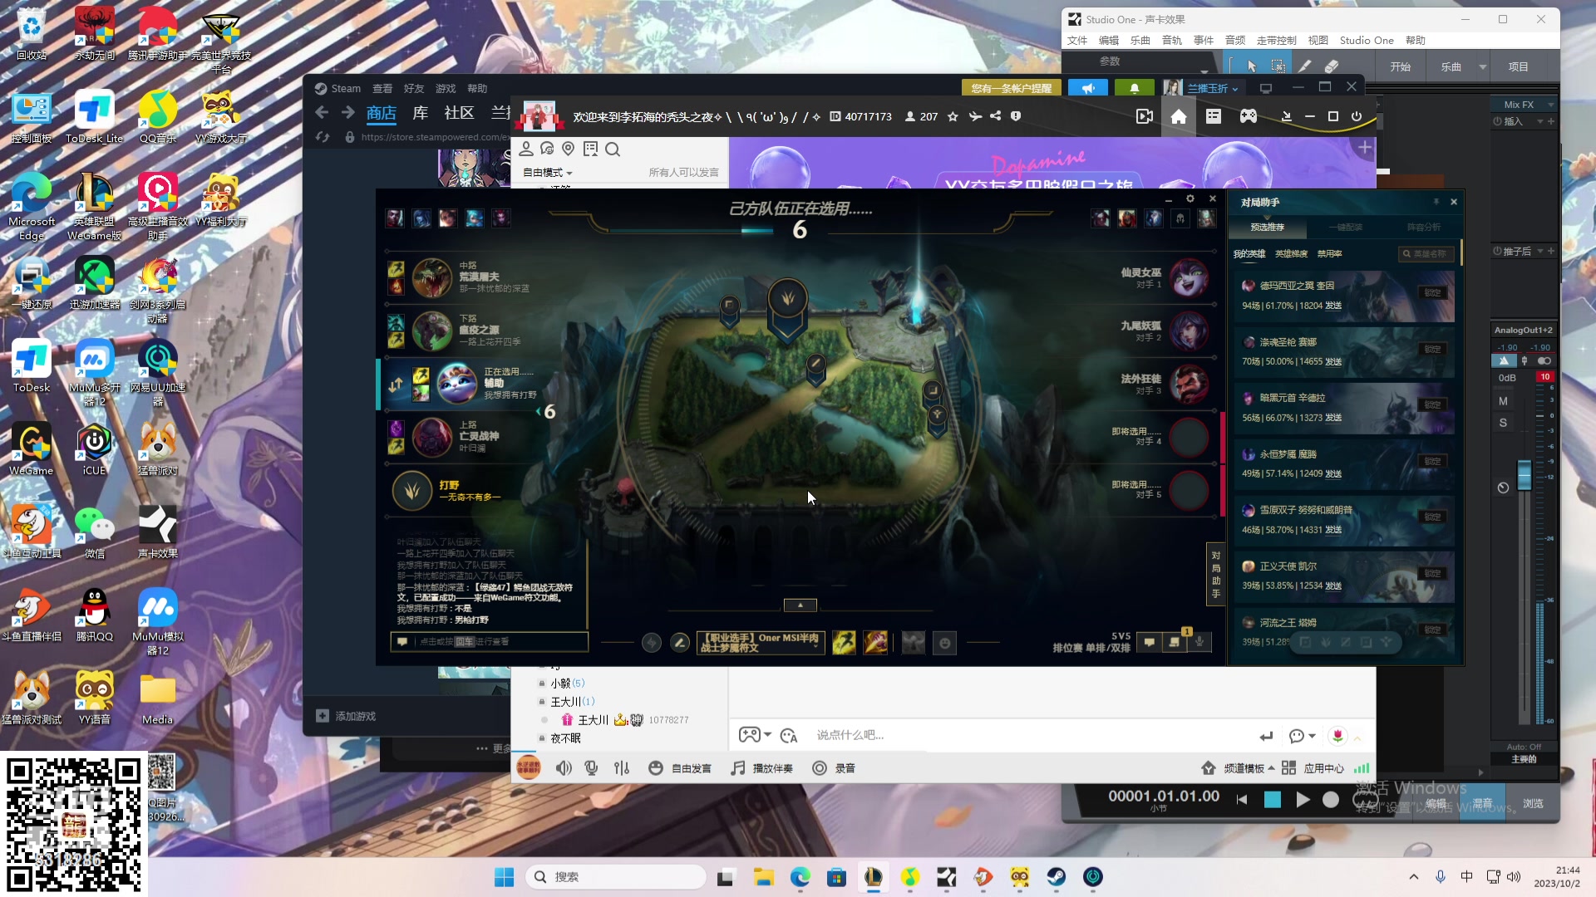
Task: Adjust the AnalogOut1+2 volume fader
Action: click(1525, 475)
